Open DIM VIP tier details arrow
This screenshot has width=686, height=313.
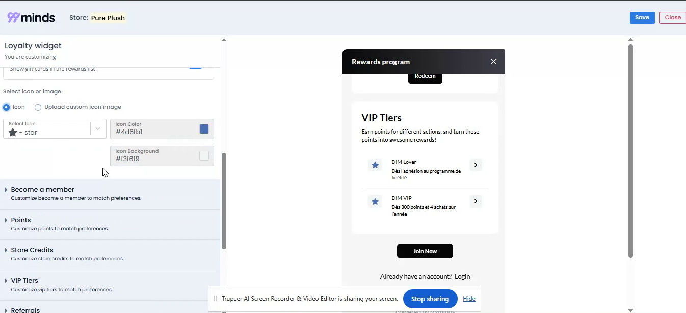pos(476,201)
